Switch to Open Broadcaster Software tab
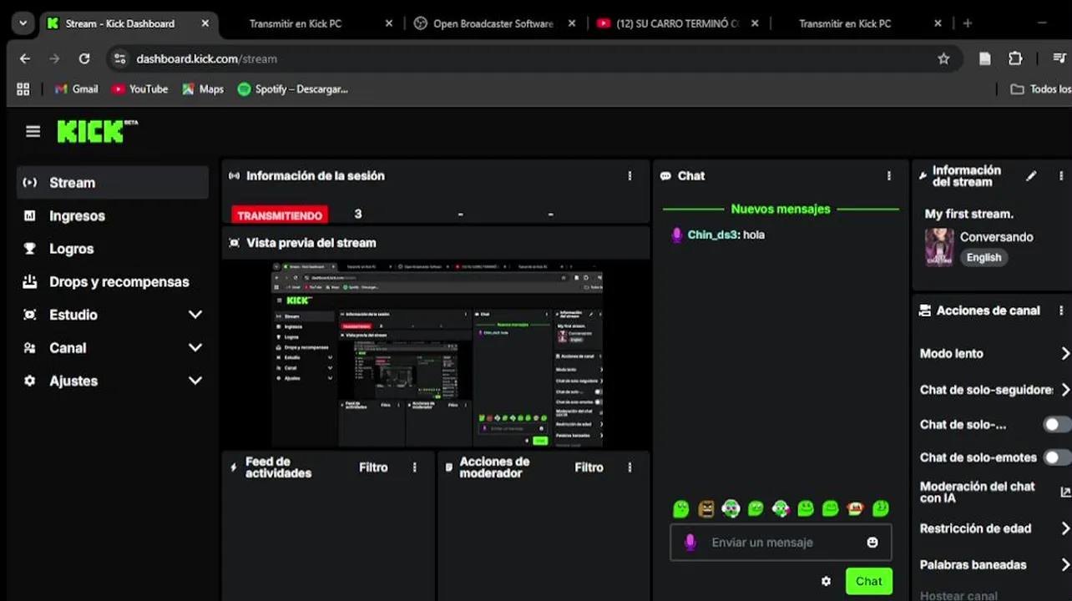Image resolution: width=1072 pixels, height=601 pixels. [493, 23]
